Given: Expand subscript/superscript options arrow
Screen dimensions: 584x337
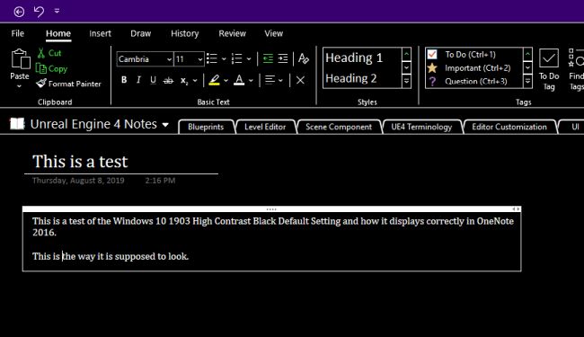Looking at the screenshot, I should pyautogui.click(x=195, y=81).
